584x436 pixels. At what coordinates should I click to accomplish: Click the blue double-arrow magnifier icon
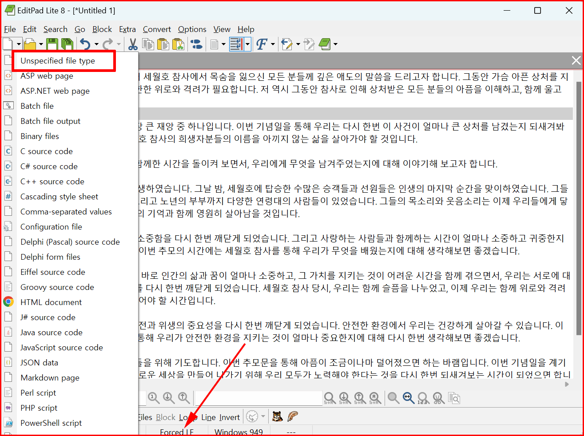[x=409, y=398]
